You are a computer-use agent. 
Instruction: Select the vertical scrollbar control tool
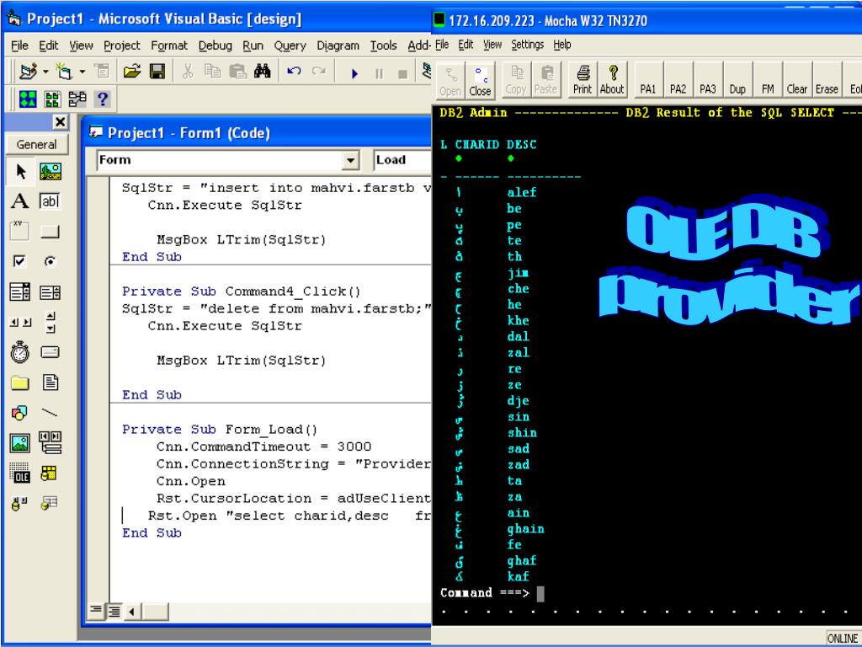[50, 322]
